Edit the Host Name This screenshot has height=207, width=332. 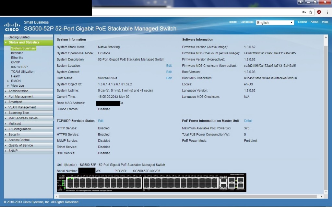[x=169, y=78]
